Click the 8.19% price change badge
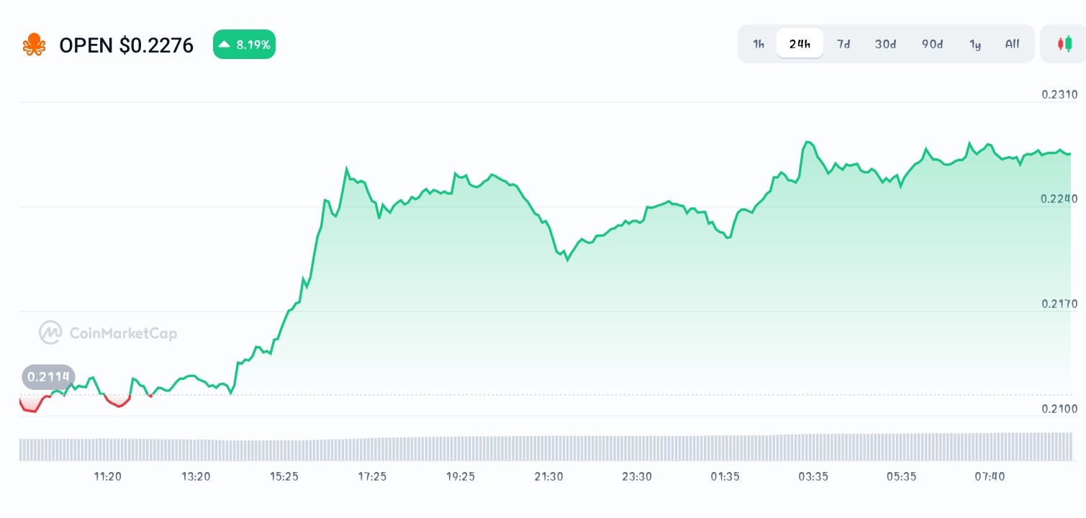This screenshot has width=1086, height=518. click(244, 45)
